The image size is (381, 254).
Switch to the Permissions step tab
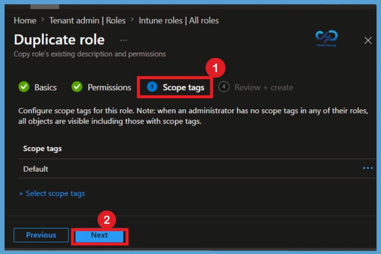click(x=101, y=87)
